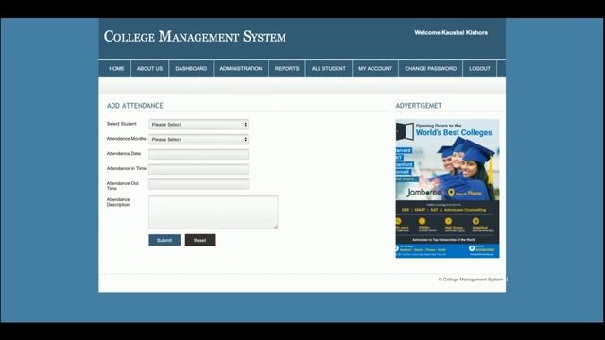Go to ALL STUDENT page
The height and width of the screenshot is (340, 605).
(329, 69)
